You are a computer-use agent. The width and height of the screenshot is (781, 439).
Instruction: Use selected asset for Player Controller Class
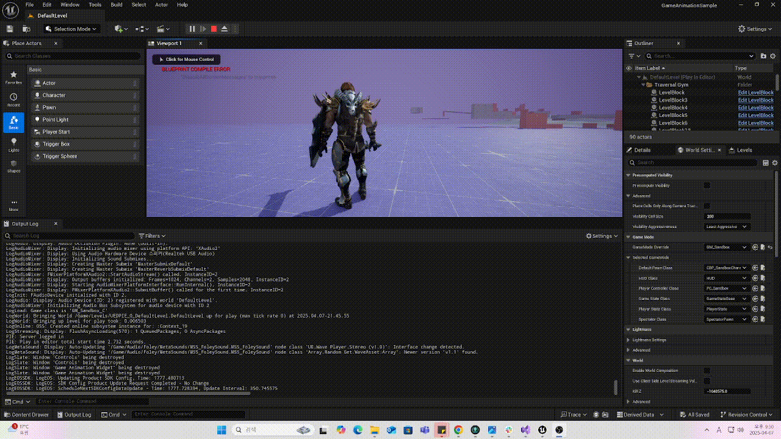pyautogui.click(x=755, y=288)
